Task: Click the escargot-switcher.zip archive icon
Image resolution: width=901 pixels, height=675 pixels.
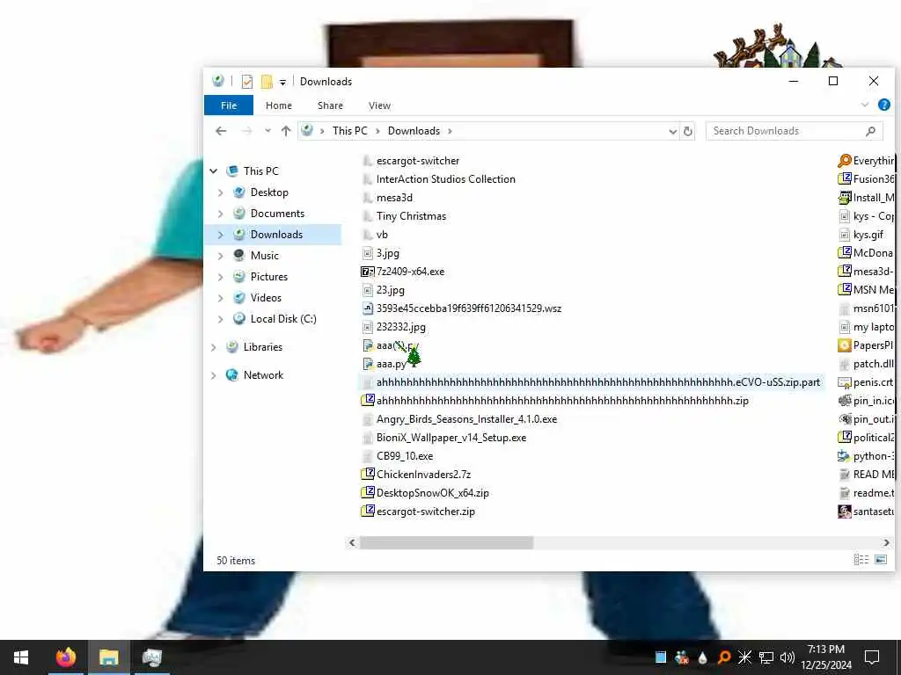Action: pos(368,511)
